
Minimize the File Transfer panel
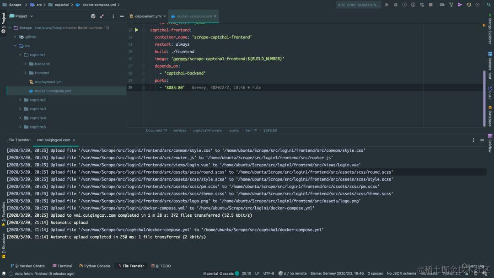[x=482, y=140]
